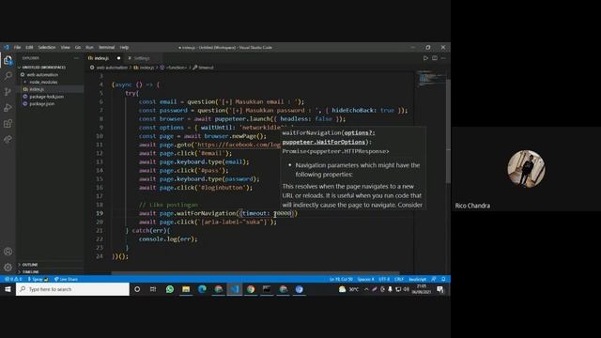Open package-lock.json in the Explorer

tap(46, 97)
